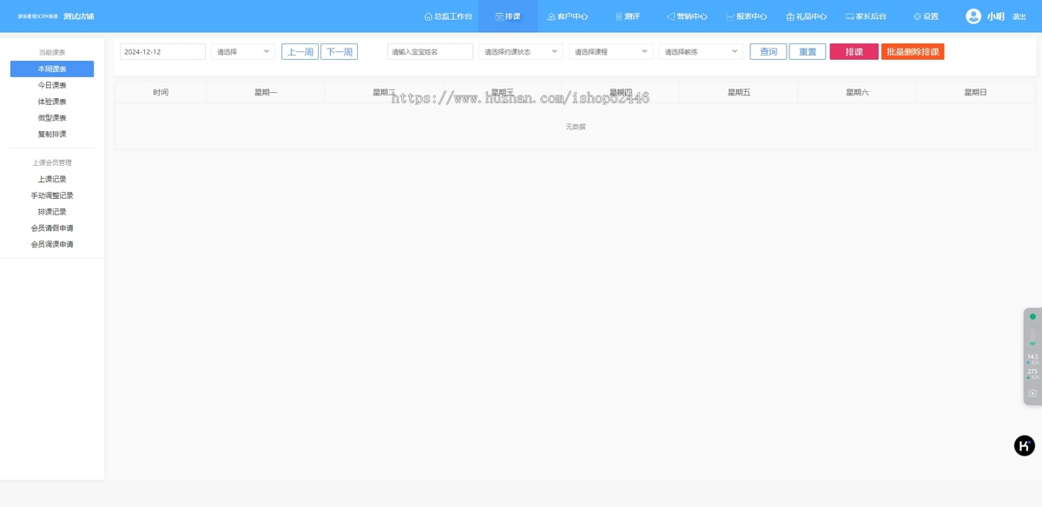This screenshot has width=1042, height=507.
Task: Click the green dot on the floating widget
Action: tap(1032, 317)
